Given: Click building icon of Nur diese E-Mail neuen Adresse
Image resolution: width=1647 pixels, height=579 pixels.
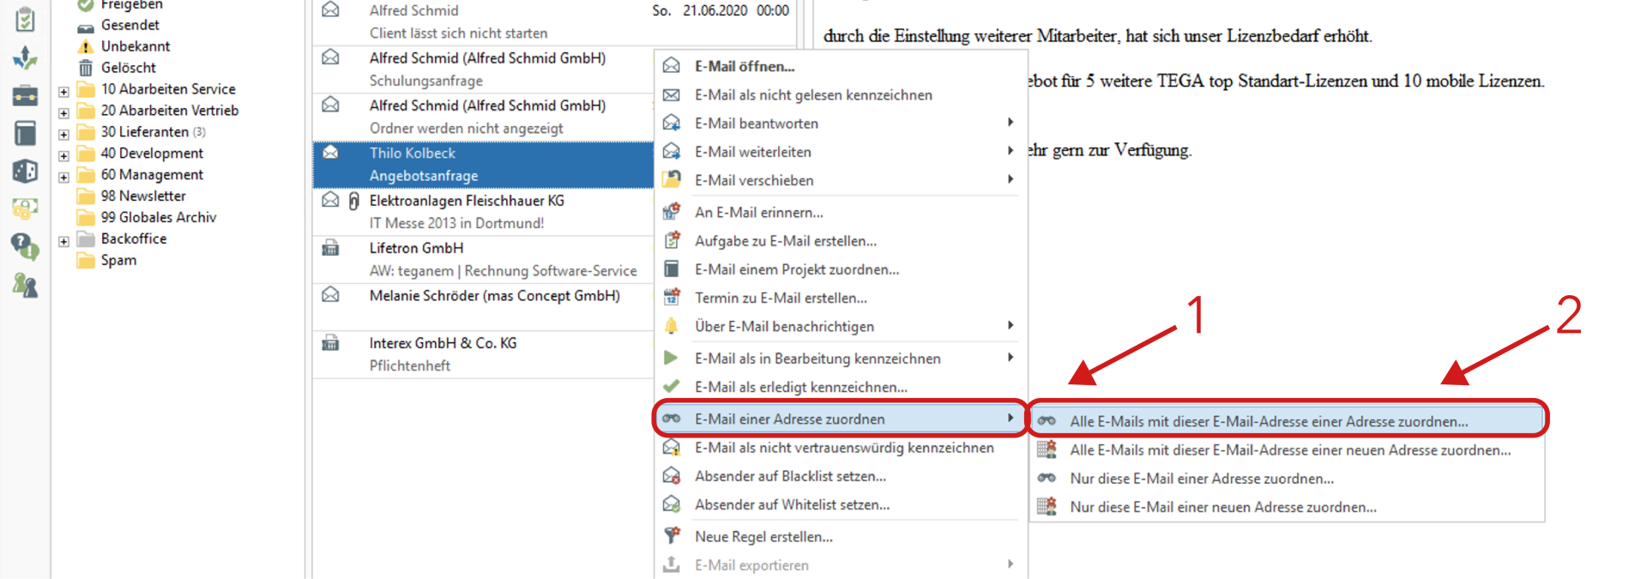Looking at the screenshot, I should (1047, 507).
